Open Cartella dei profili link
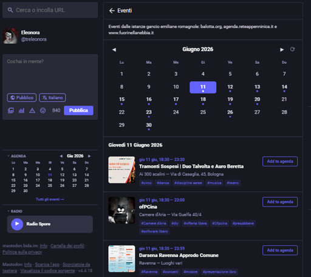Image resolution: width=311 pixels, height=277 pixels. (67, 246)
